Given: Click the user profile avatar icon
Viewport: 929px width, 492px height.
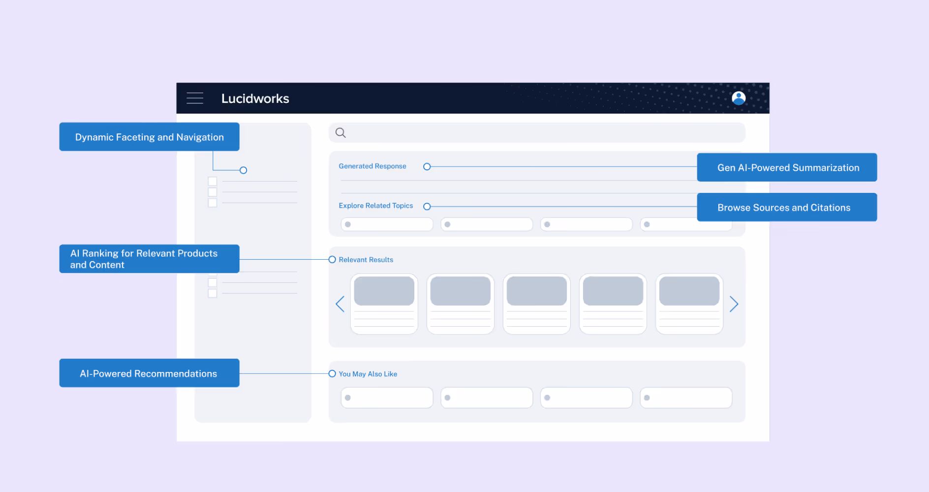Looking at the screenshot, I should tap(739, 98).
